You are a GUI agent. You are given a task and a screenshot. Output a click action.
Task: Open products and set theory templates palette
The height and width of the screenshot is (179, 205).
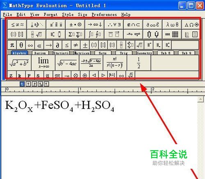153,34
